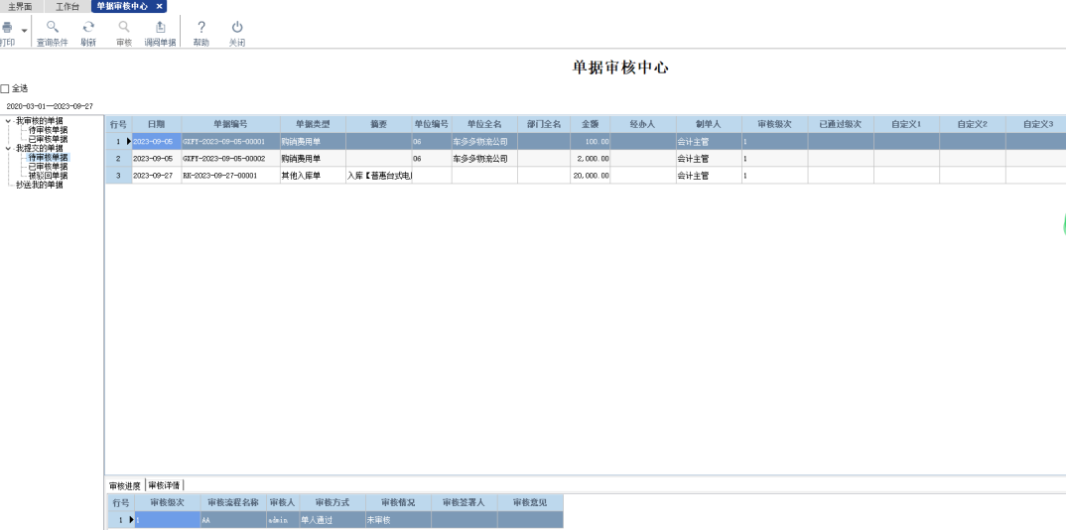Click the 金额 column header
The image size is (1066, 530).
point(590,124)
